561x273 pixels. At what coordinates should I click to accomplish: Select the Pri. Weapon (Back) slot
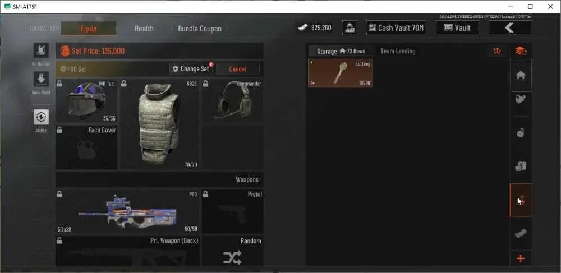pos(127,251)
